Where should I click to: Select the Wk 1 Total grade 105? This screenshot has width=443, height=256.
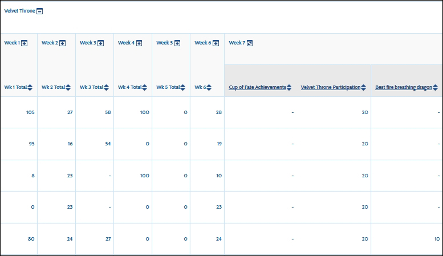tap(30, 112)
